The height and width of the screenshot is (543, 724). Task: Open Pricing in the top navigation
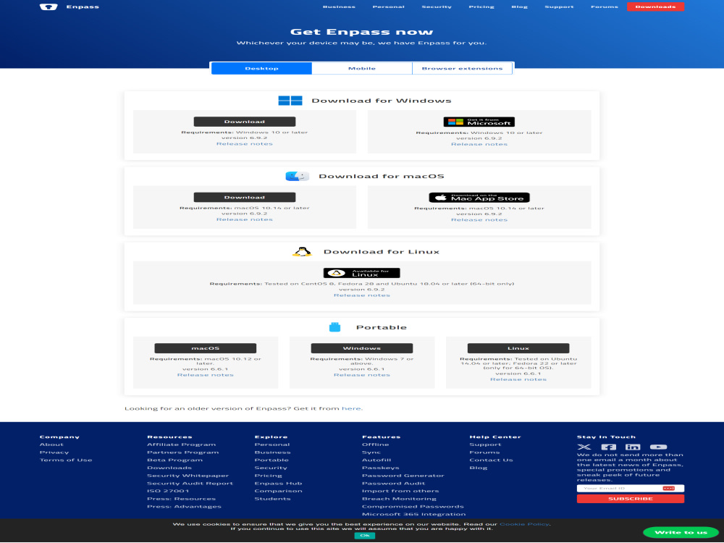click(481, 7)
